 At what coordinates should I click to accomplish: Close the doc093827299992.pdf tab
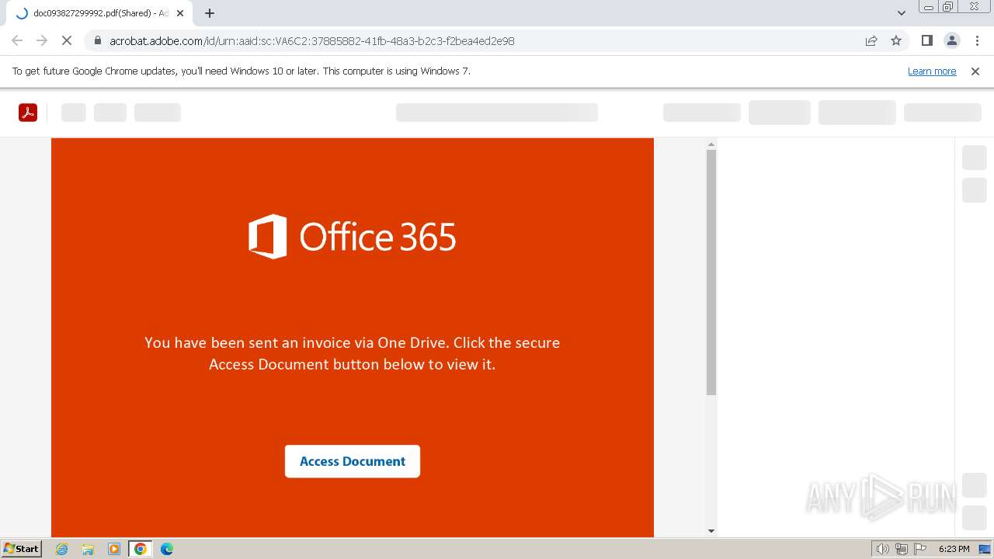pos(180,13)
